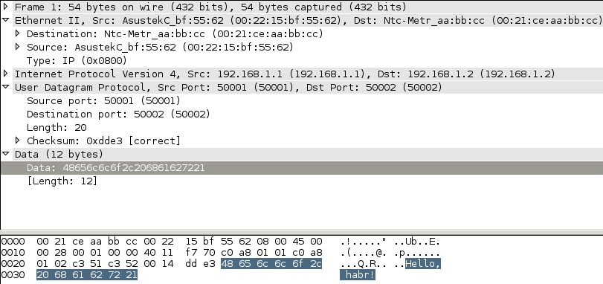This screenshot has height=284, width=603.
Task: Click ASCII text '..Ub..E.' in row 0000
Action: (417, 242)
